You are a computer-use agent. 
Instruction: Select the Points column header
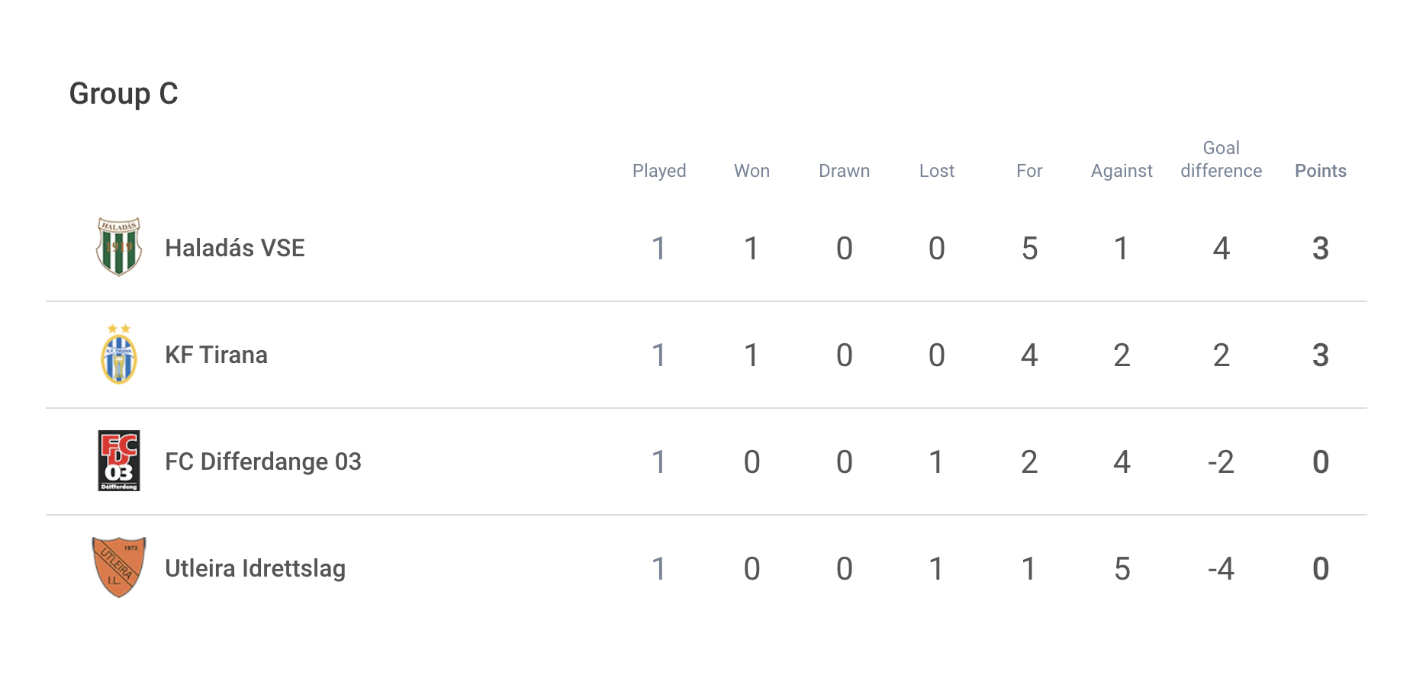pos(1321,171)
